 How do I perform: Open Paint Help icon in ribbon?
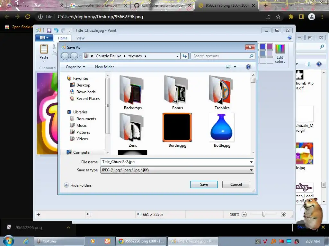click(x=290, y=38)
